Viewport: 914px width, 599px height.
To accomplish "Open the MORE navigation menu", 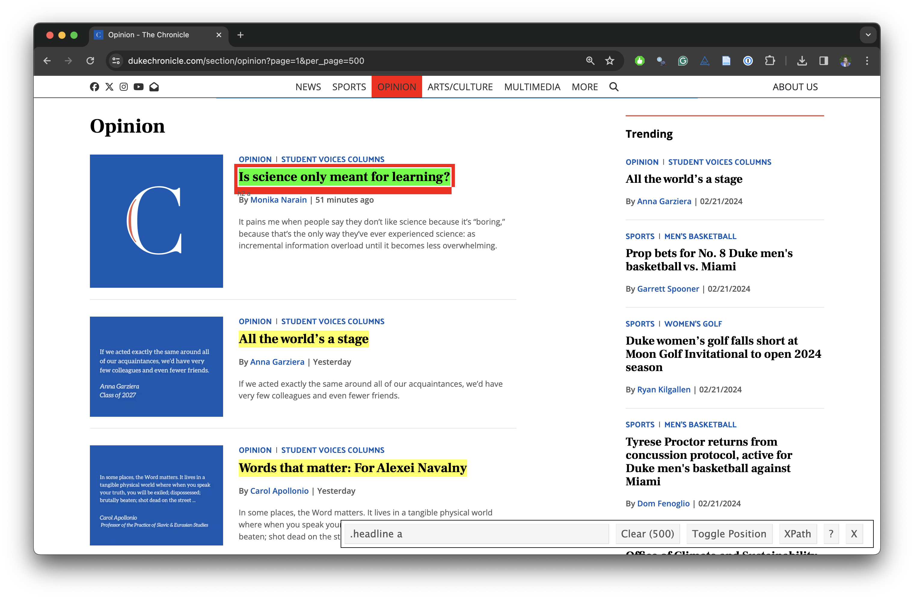I will [x=584, y=87].
